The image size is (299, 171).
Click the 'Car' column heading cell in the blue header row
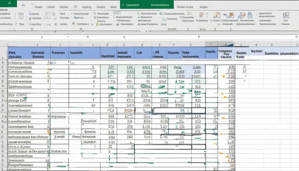click(x=139, y=53)
